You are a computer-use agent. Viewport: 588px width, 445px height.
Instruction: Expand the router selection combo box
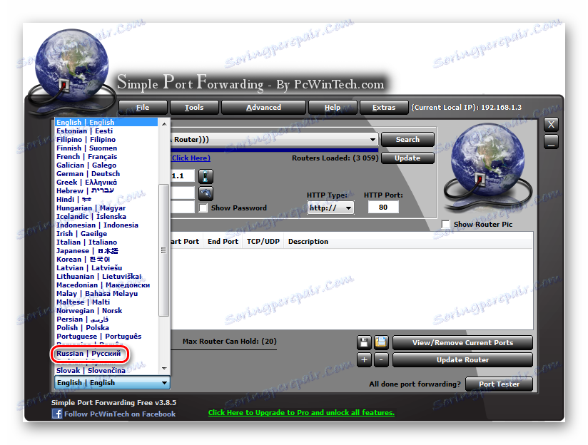coord(372,140)
